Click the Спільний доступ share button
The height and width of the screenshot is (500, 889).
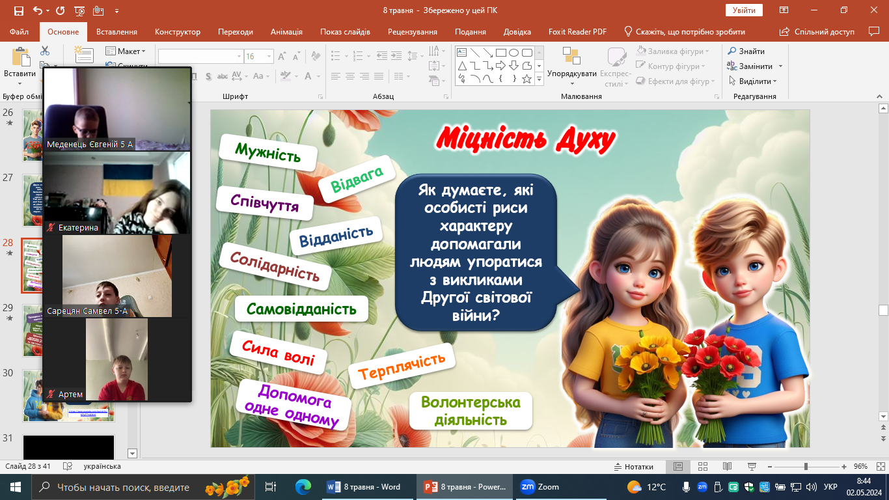tap(817, 32)
